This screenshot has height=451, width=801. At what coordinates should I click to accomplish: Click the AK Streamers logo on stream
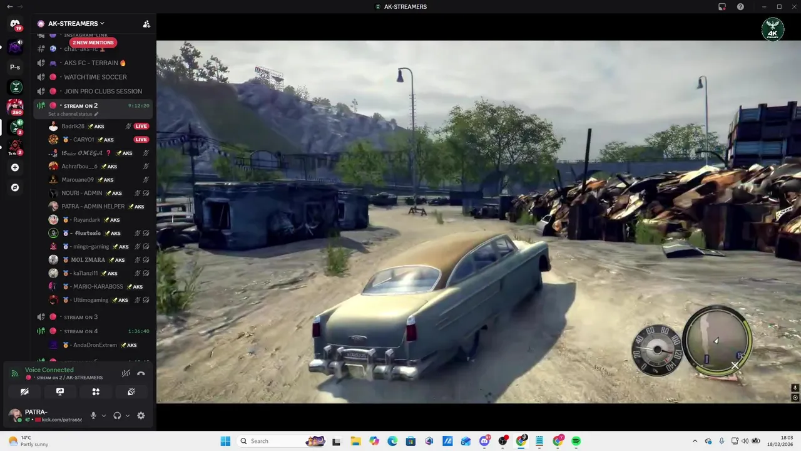(x=772, y=29)
